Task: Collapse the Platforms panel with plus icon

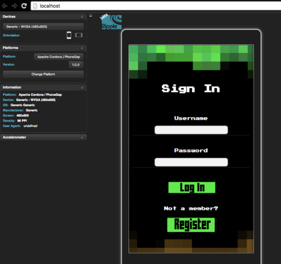Action: [x=82, y=48]
